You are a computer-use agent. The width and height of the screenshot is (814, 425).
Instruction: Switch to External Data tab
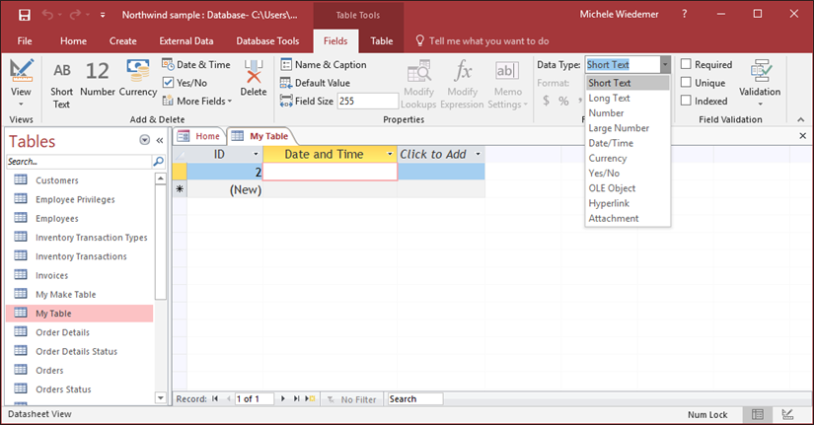pos(186,41)
